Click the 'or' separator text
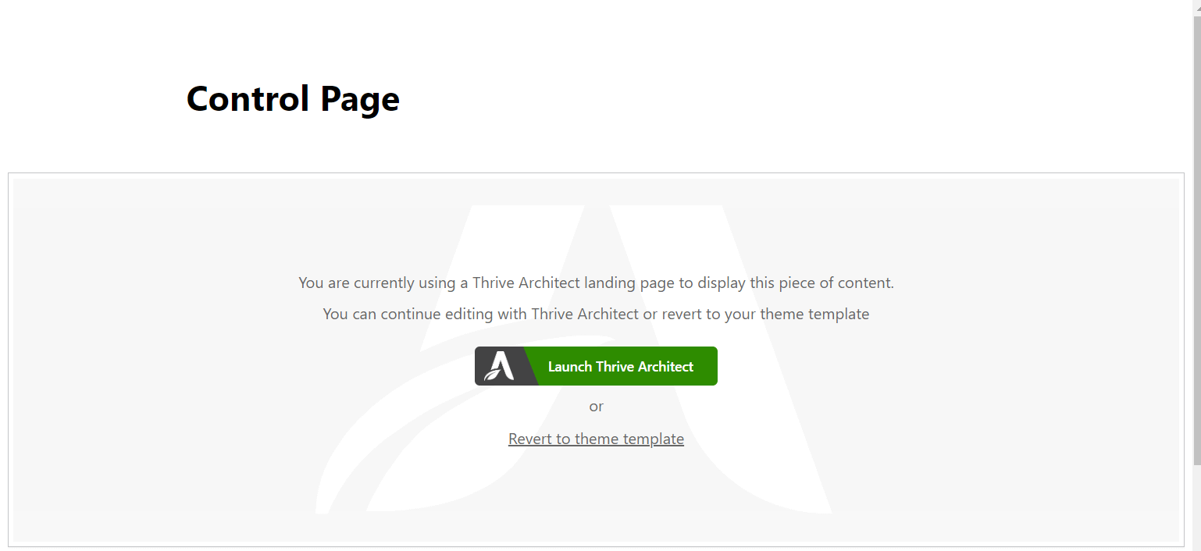1201x551 pixels. 596,407
